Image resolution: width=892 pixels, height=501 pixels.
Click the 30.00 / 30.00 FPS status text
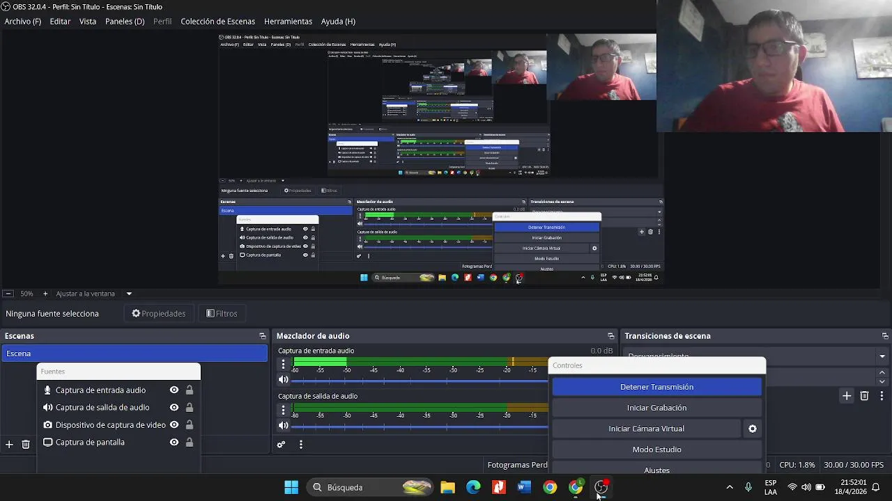[x=853, y=465]
